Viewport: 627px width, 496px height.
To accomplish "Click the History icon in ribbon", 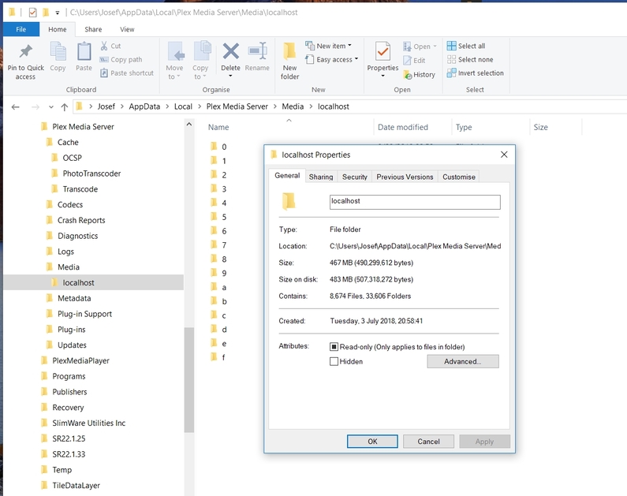I will click(x=418, y=74).
